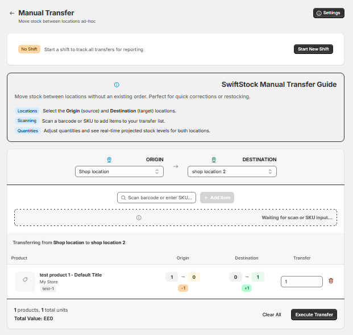Screen dimensions: 353x335
Task: Click the arrow between Origin and Destination
Action: pos(176,166)
